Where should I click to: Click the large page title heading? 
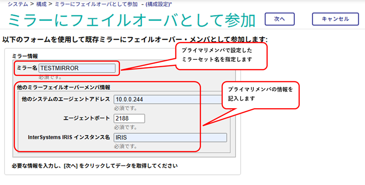132,21
